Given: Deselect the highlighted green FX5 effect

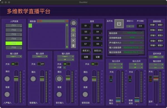Looking at the screenshot, I should pyautogui.click(x=14, y=43).
